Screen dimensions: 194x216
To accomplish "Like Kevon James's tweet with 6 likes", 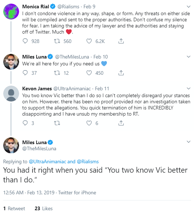I will pyautogui.click(x=89, y=123).
